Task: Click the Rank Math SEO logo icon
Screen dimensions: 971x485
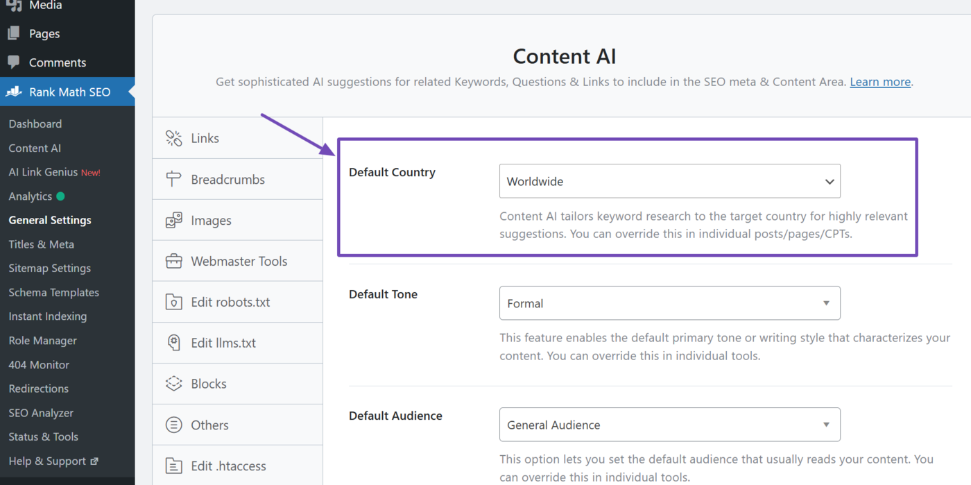Action: 14,92
